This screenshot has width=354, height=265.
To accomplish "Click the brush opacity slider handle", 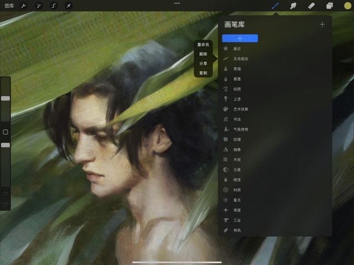I will pos(6,145).
